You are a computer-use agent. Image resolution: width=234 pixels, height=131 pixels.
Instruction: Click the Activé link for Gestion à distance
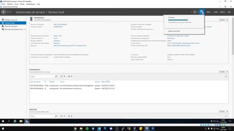tap(56, 38)
